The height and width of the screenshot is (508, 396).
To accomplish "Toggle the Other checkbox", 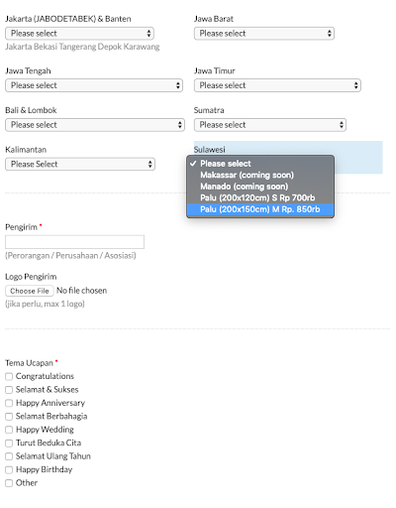I will click(x=9, y=483).
